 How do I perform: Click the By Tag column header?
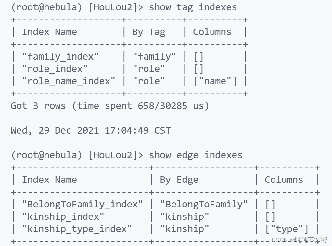[x=149, y=32]
